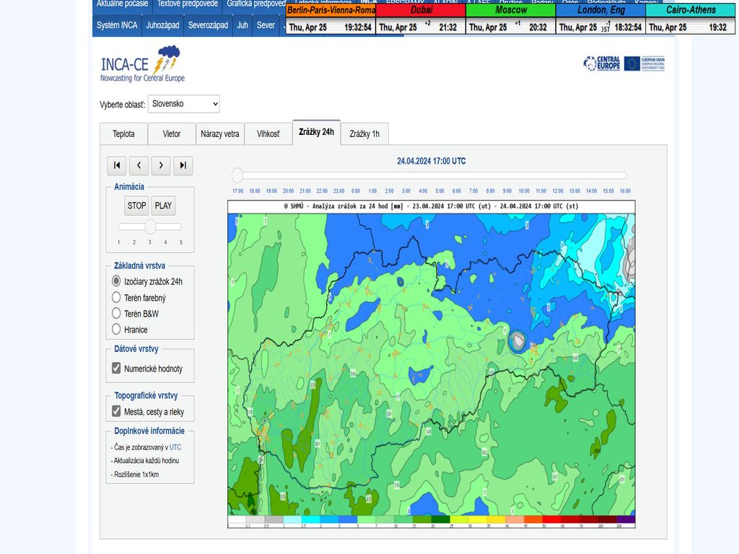Stop the animation
Viewport: 739px width, 554px height.
[136, 206]
